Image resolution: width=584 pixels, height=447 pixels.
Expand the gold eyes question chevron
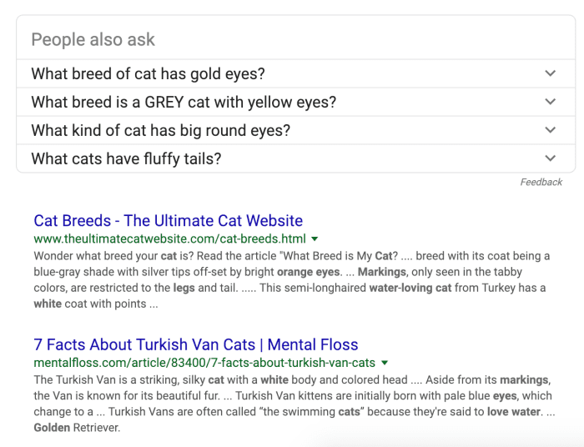coord(550,73)
